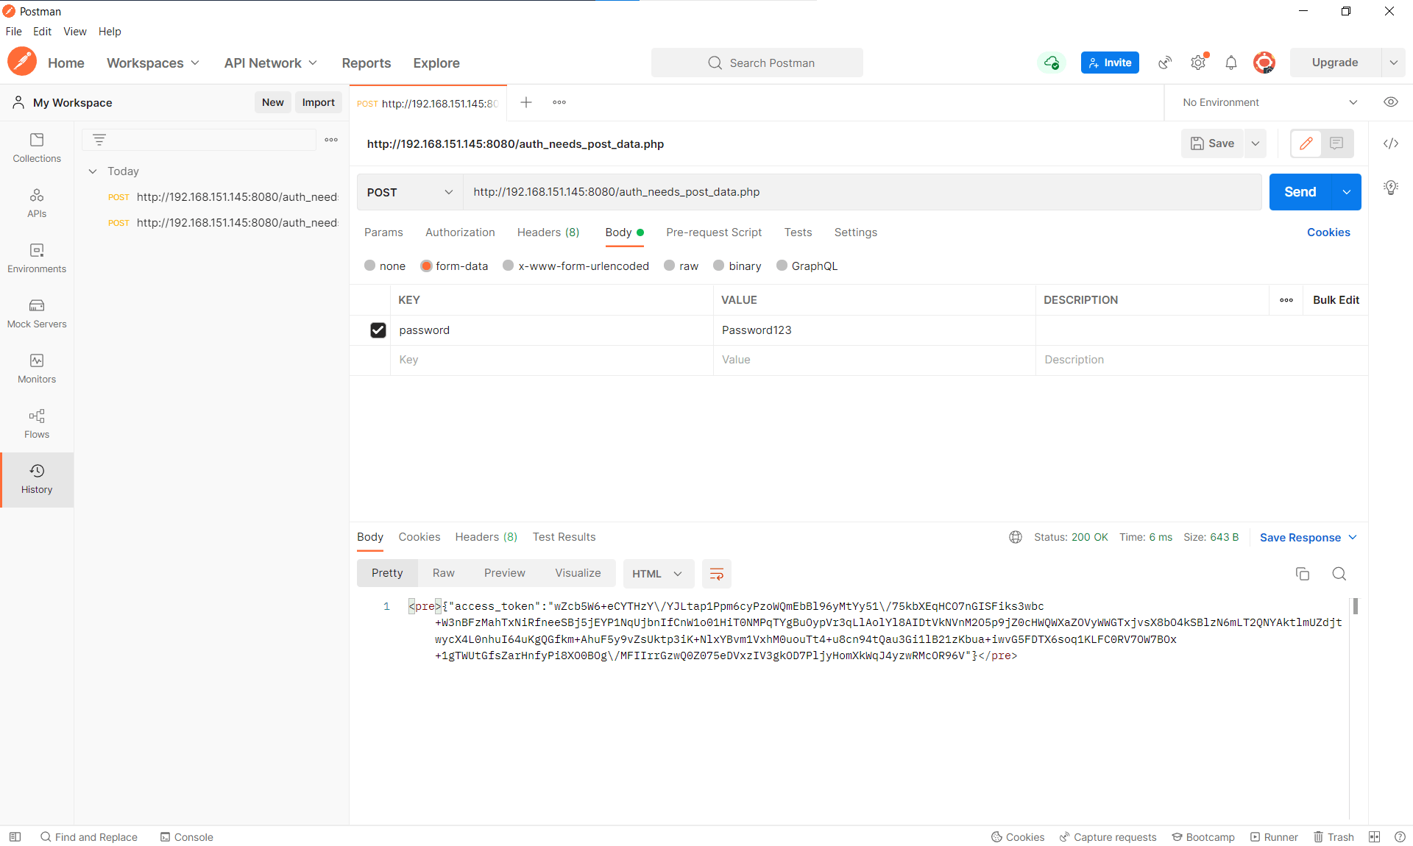The height and width of the screenshot is (846, 1413).
Task: Copy response body with copy icon
Action: click(1302, 574)
